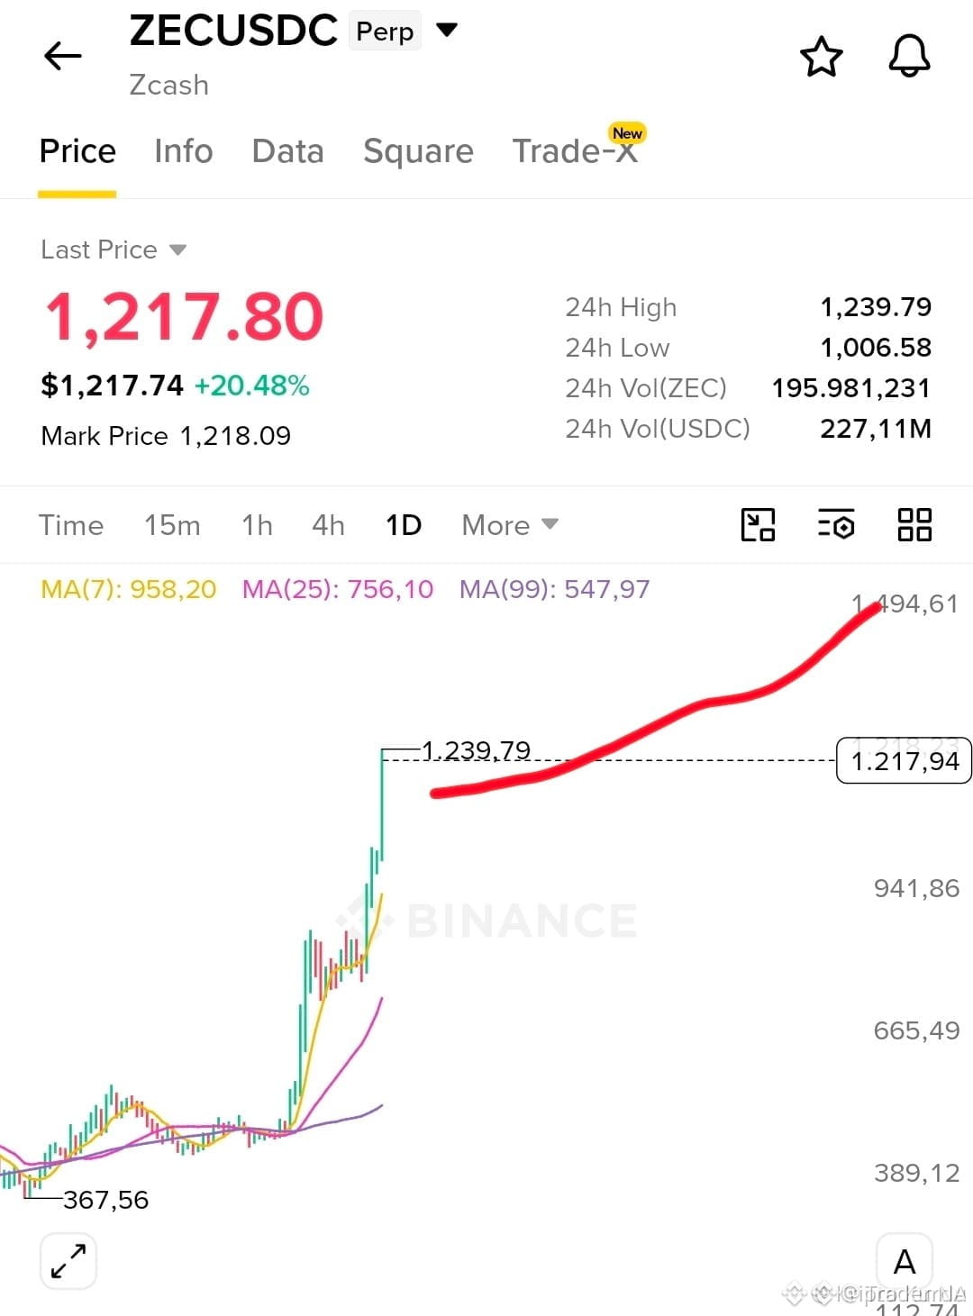Expand the More intervals dropdown
This screenshot has width=973, height=1316.
[510, 525]
